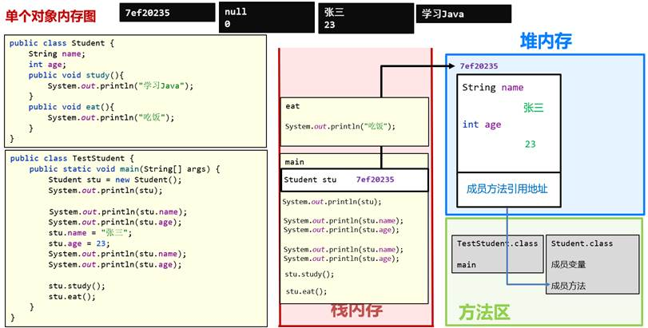Select System.out.println(stu); in the main stack frame
This screenshot has width=648, height=328.
tap(332, 202)
